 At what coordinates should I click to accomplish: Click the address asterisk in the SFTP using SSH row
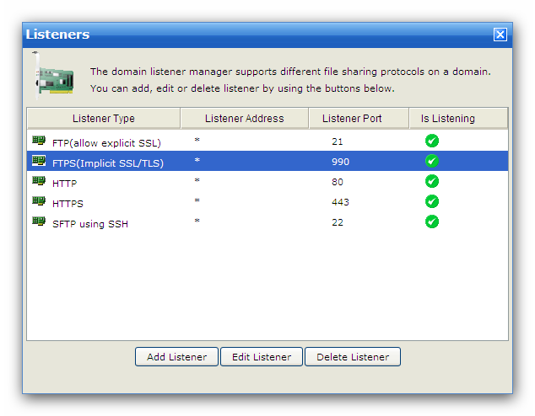pyautogui.click(x=197, y=221)
